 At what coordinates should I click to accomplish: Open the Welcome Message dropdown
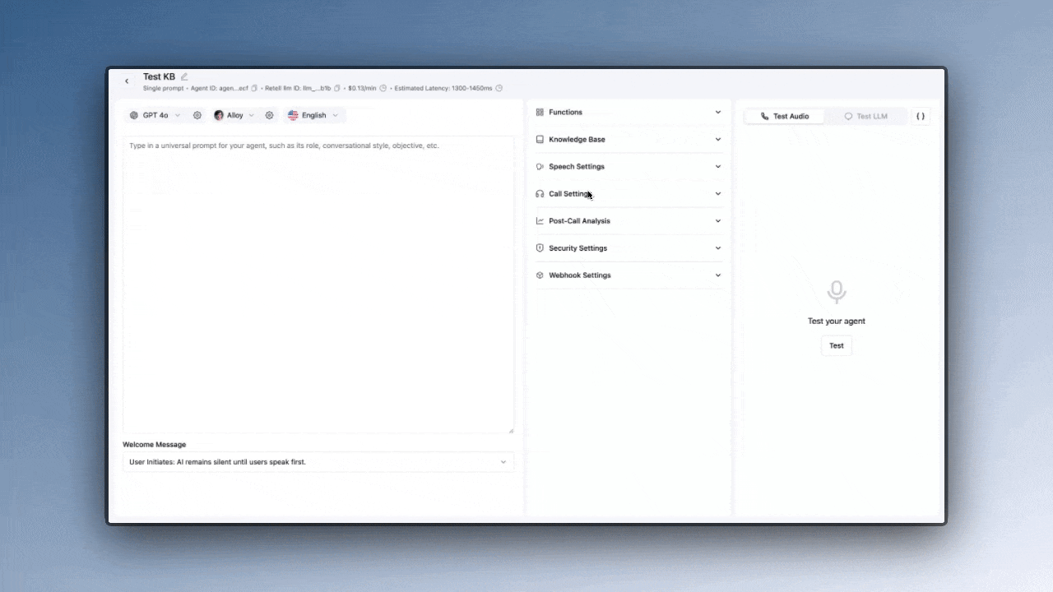pyautogui.click(x=318, y=462)
